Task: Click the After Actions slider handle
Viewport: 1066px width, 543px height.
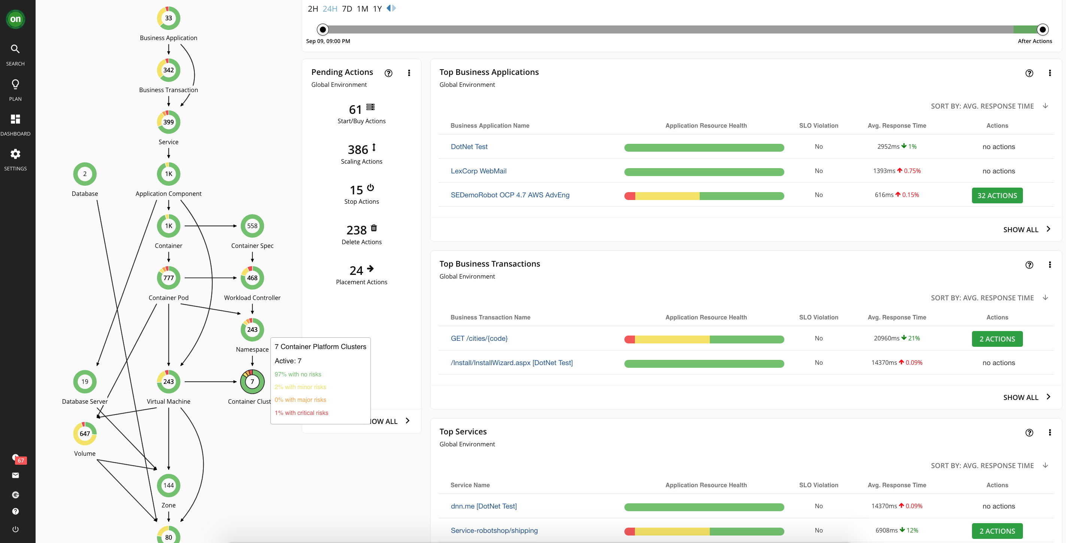Action: tap(1042, 29)
